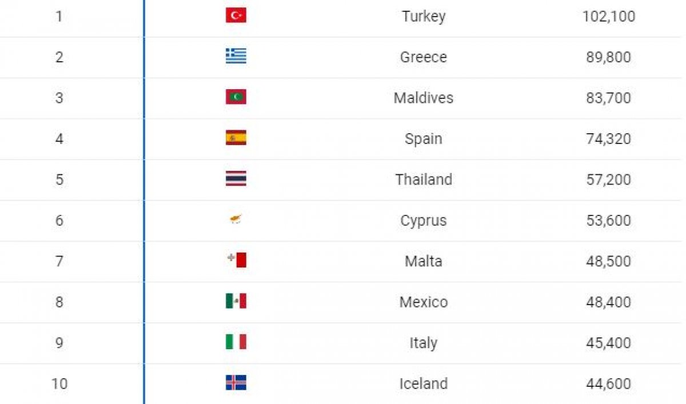Click the 74,320 value for Spain
Screen dimensions: 686x404
tap(609, 139)
